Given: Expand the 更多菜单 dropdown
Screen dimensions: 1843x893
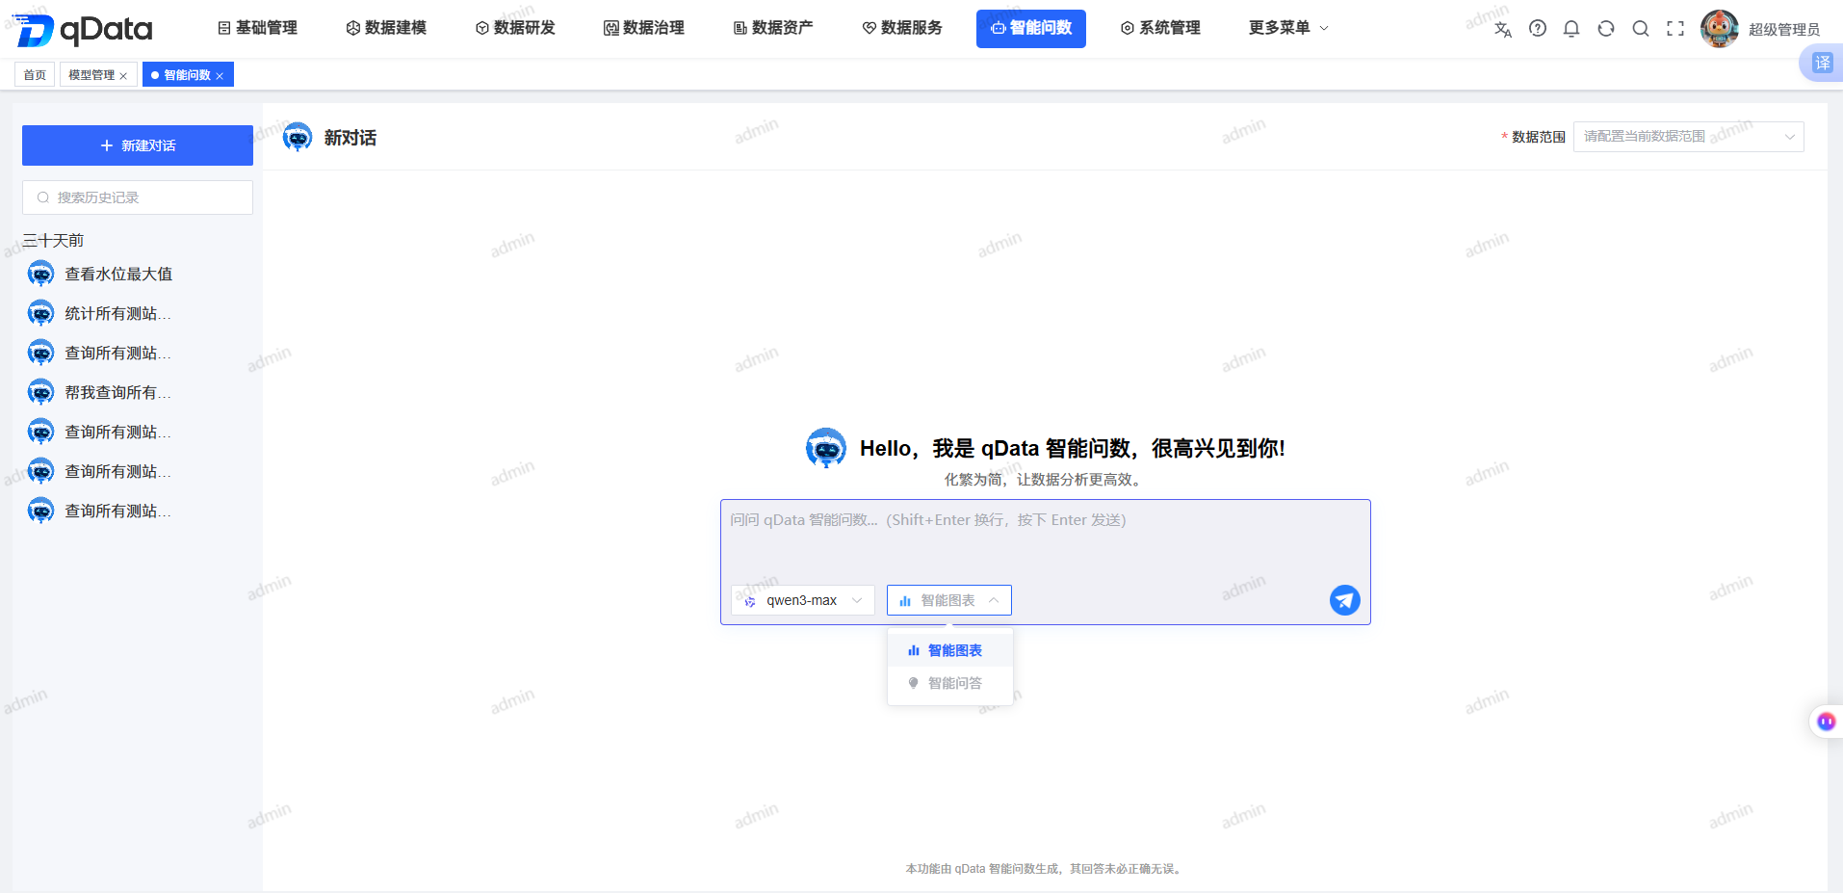Looking at the screenshot, I should 1288,28.
